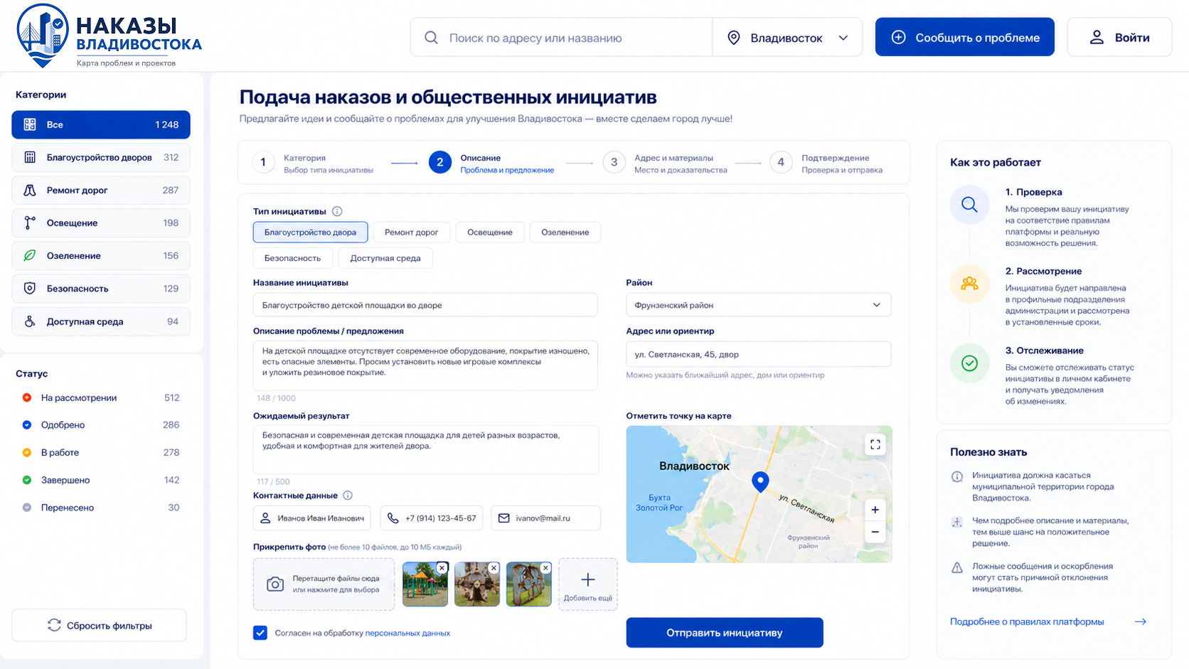The height and width of the screenshot is (669, 1189).
Task: Toggle consent to personal data checkbox
Action: click(x=260, y=633)
